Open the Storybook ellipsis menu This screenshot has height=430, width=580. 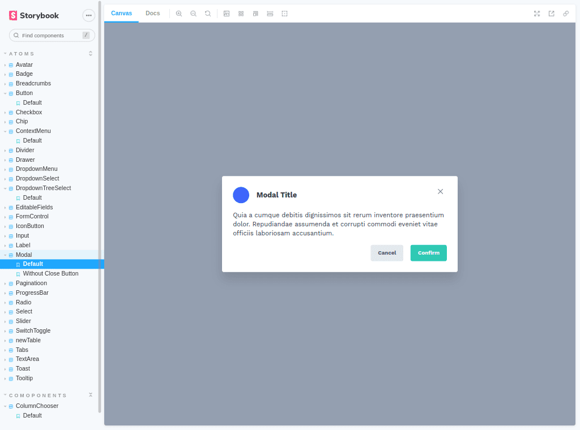88,15
